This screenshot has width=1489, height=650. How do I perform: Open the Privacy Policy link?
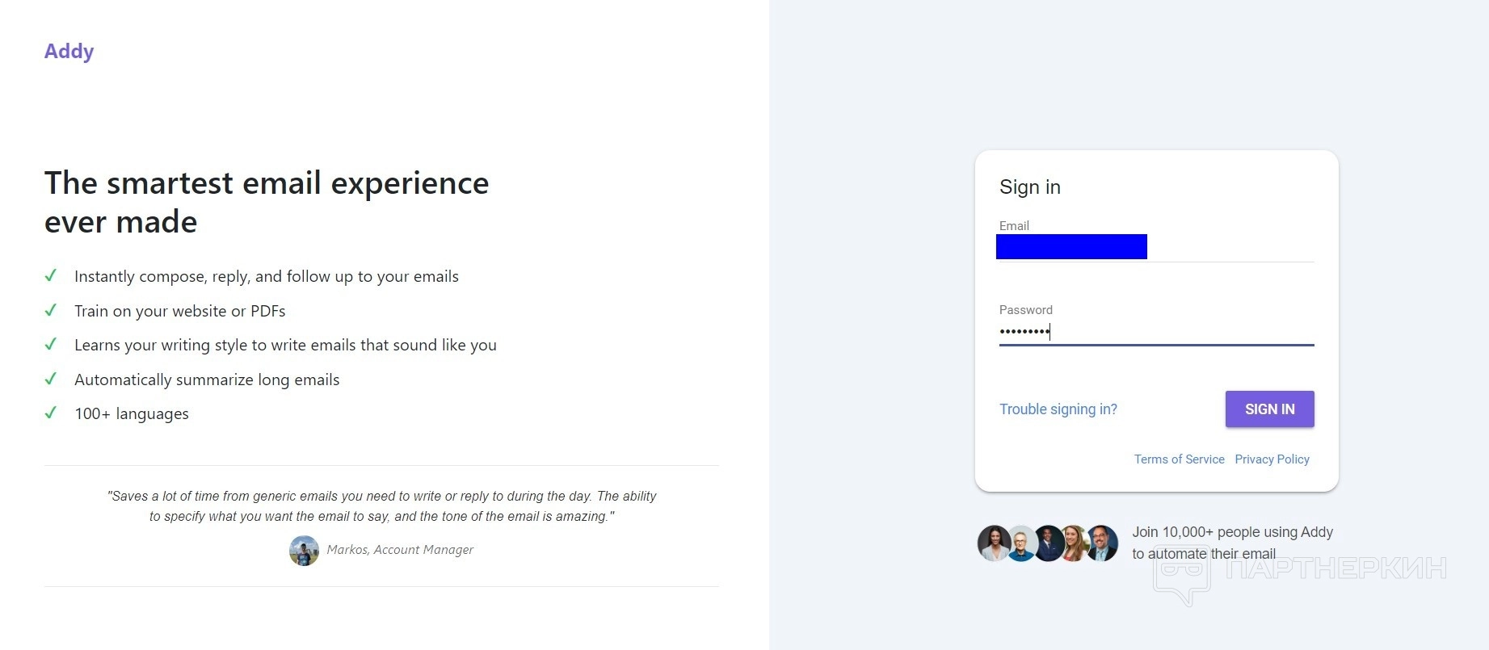(x=1272, y=459)
